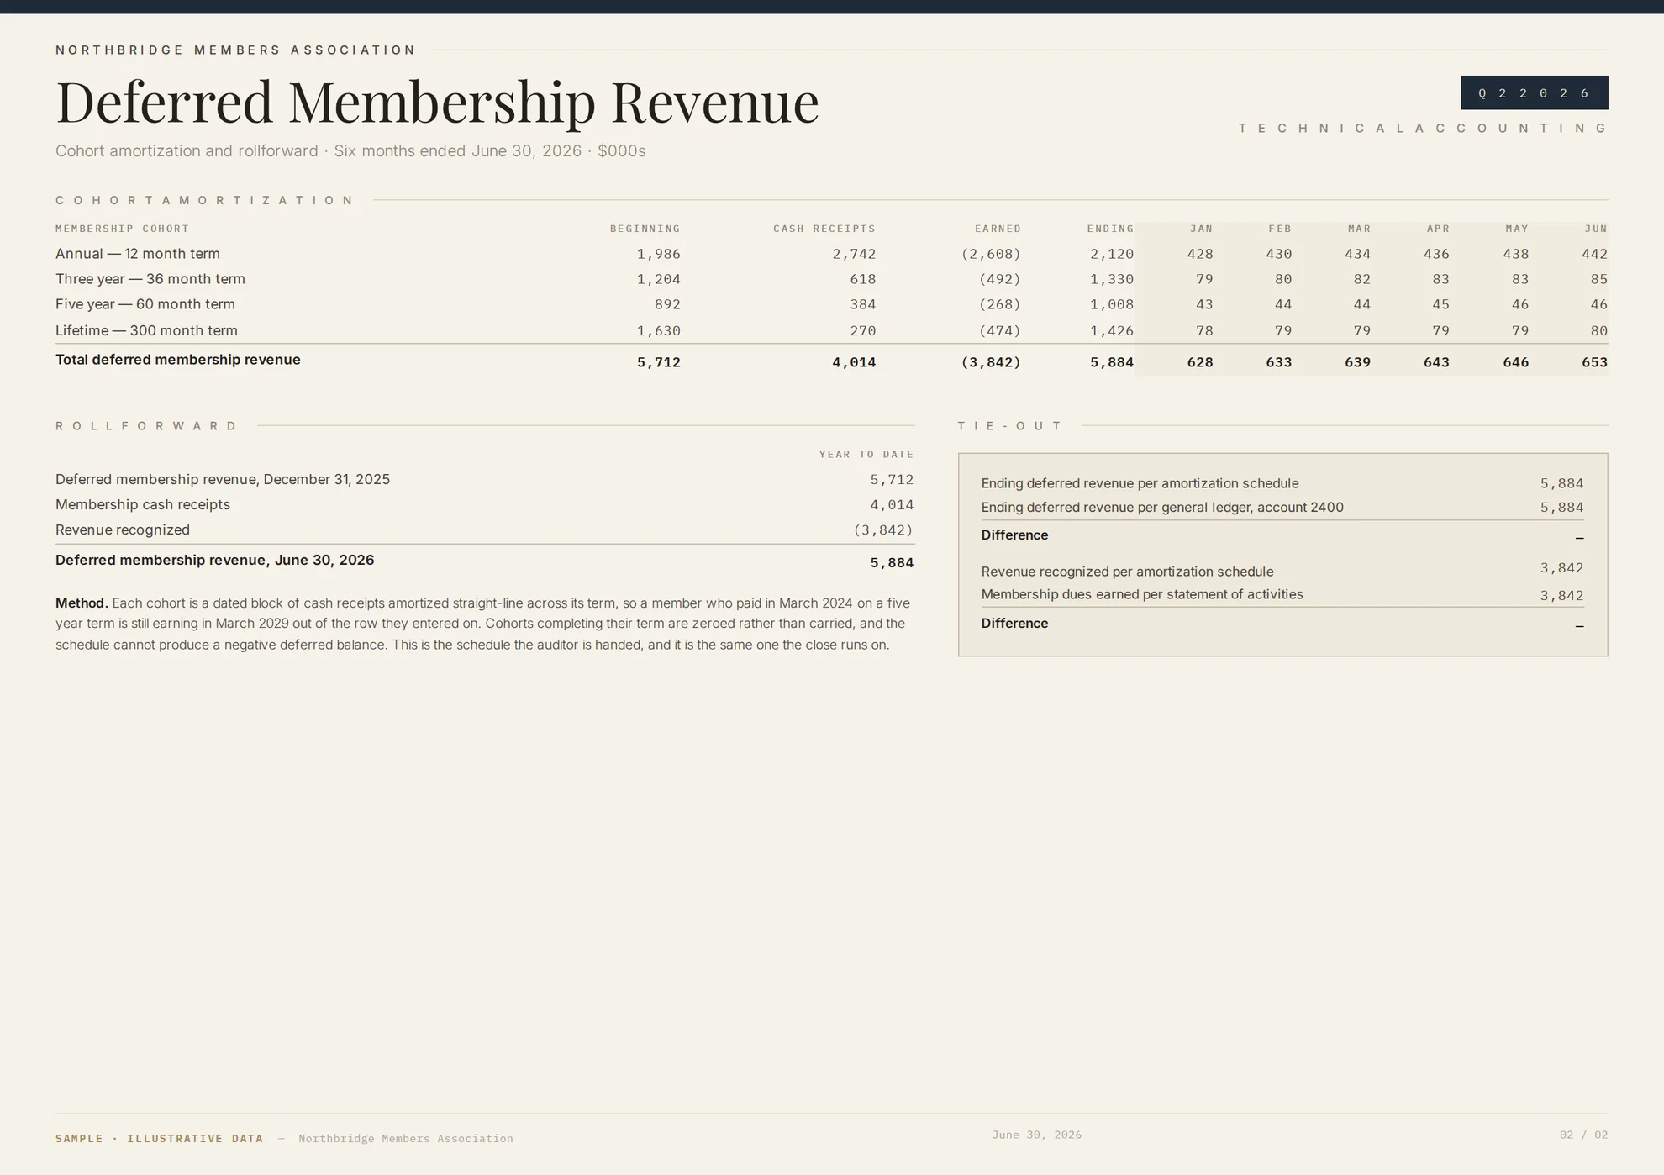Click the "Jan" month column header
The width and height of the screenshot is (1664, 1175).
pos(1201,229)
